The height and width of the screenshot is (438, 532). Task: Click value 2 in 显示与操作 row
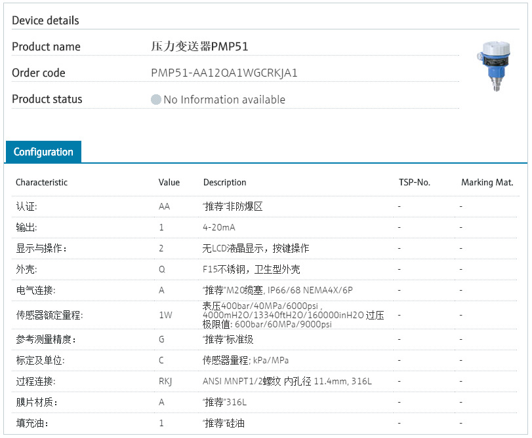point(161,248)
